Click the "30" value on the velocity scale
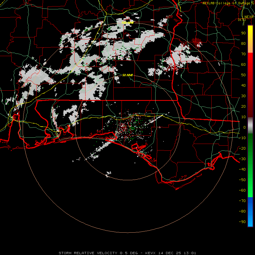The height and width of the screenshot is (255, 255). 243,96
